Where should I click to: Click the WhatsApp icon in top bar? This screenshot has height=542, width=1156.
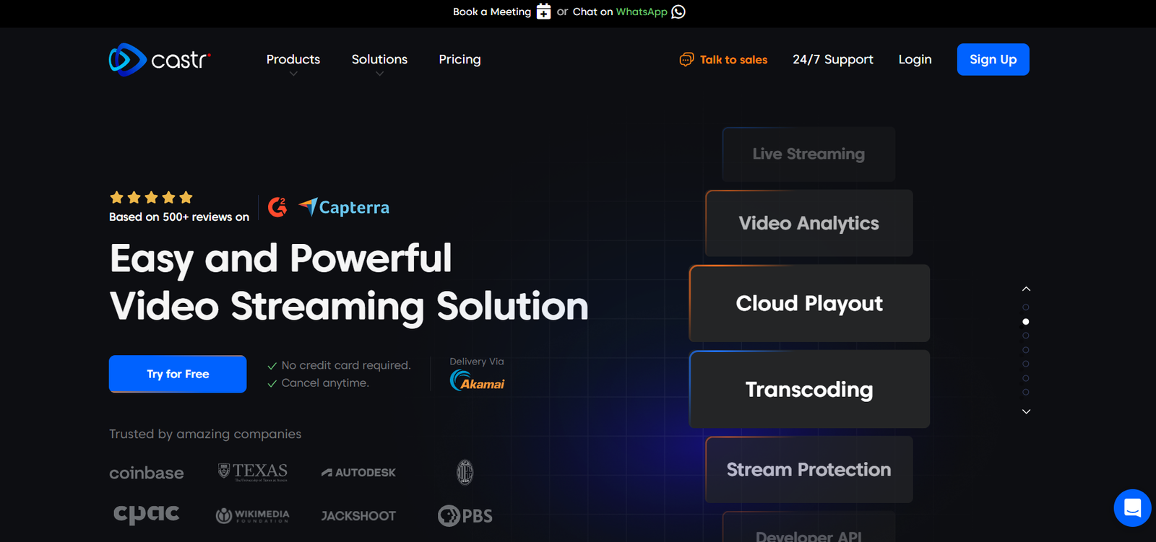pyautogui.click(x=678, y=12)
